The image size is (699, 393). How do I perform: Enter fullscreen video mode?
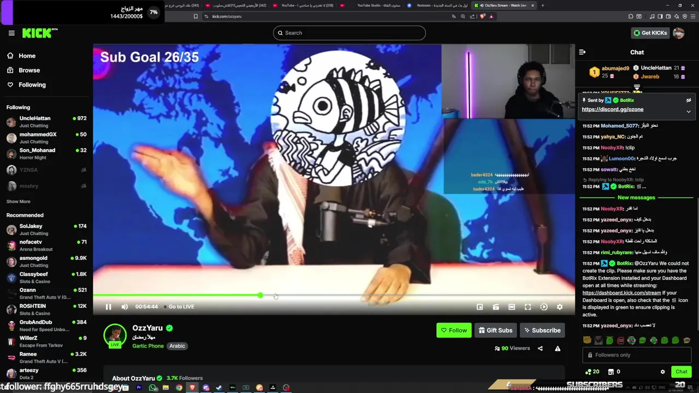(x=528, y=307)
